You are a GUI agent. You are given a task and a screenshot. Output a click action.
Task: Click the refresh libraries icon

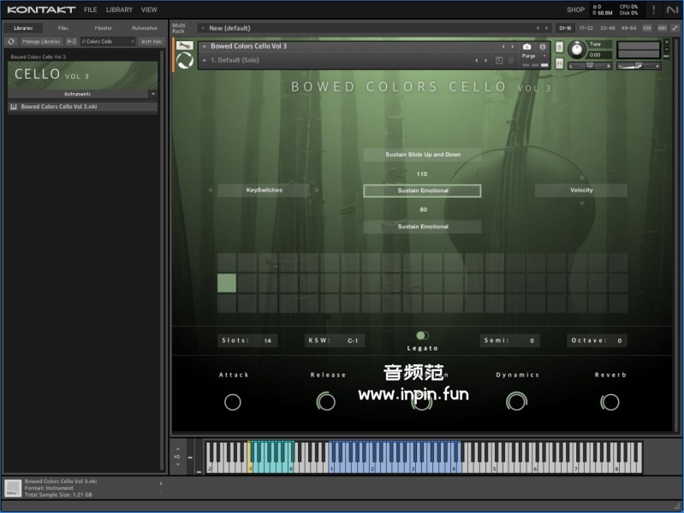[x=12, y=41]
